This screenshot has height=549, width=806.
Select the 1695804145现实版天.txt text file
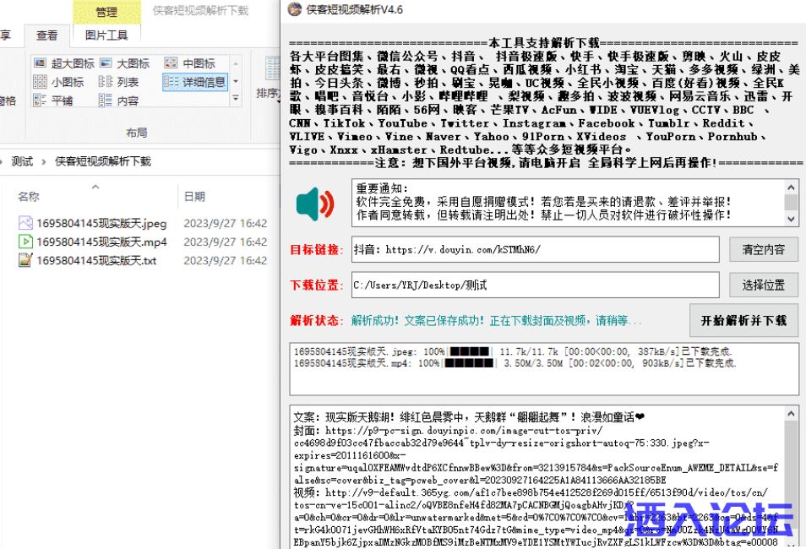(87, 261)
